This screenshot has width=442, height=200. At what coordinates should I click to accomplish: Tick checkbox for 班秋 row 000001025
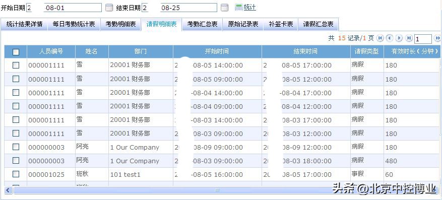pyautogui.click(x=16, y=174)
